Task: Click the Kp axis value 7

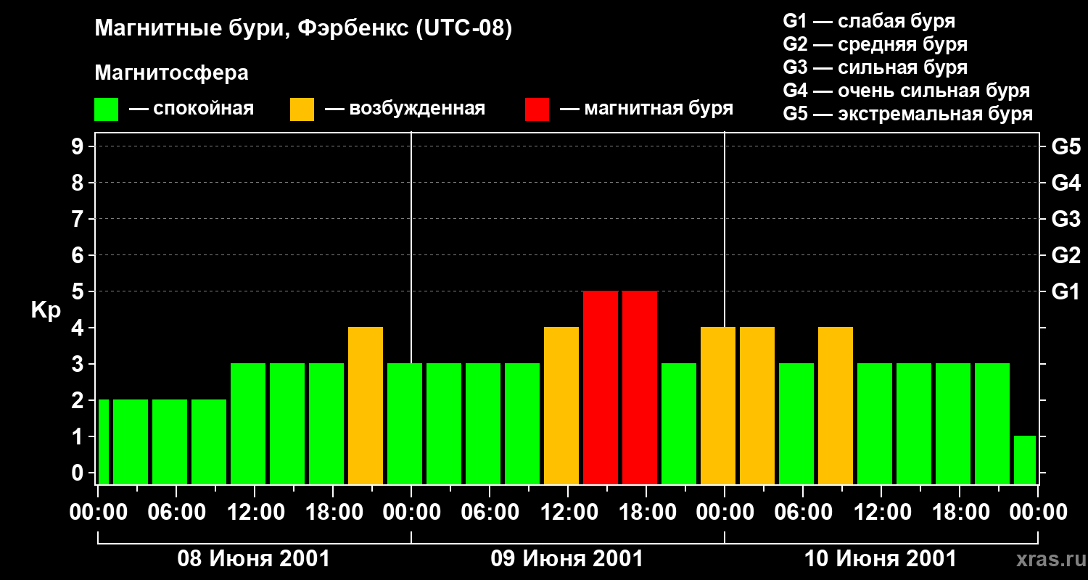Action: click(x=79, y=219)
